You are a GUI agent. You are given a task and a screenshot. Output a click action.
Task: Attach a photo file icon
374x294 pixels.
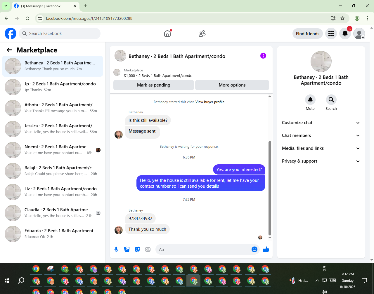point(127,249)
